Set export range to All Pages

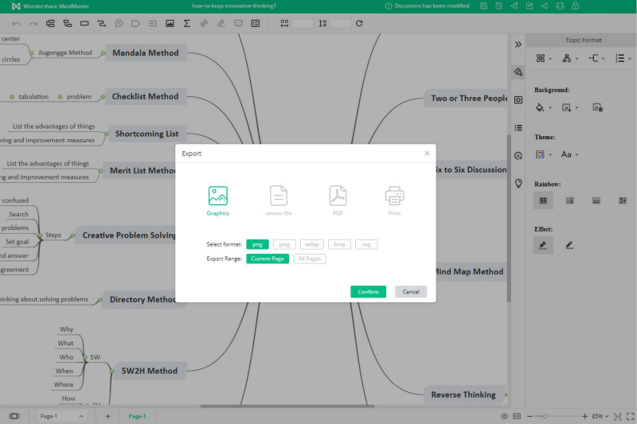point(310,259)
